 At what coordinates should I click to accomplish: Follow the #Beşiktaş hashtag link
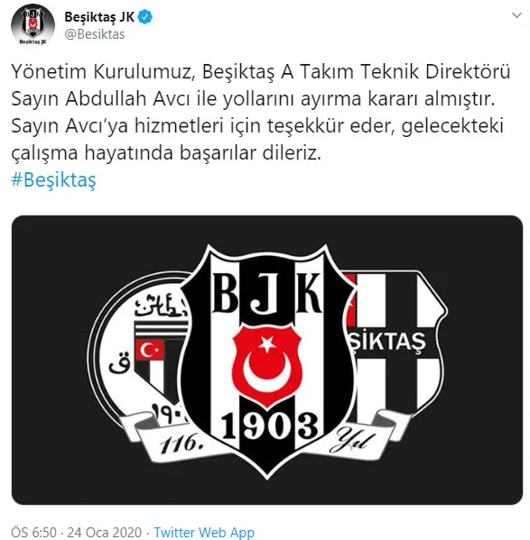coord(53,179)
